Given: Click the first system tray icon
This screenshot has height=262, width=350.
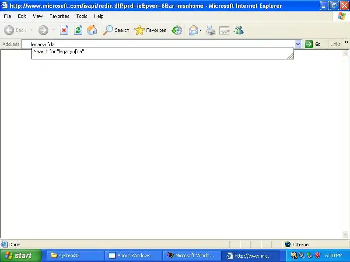Looking at the screenshot, I should (294, 255).
